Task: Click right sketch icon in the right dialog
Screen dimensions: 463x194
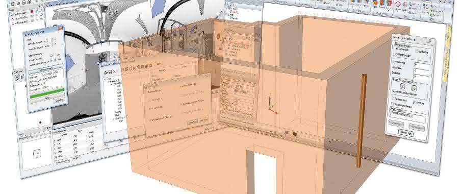Action: [414, 88]
